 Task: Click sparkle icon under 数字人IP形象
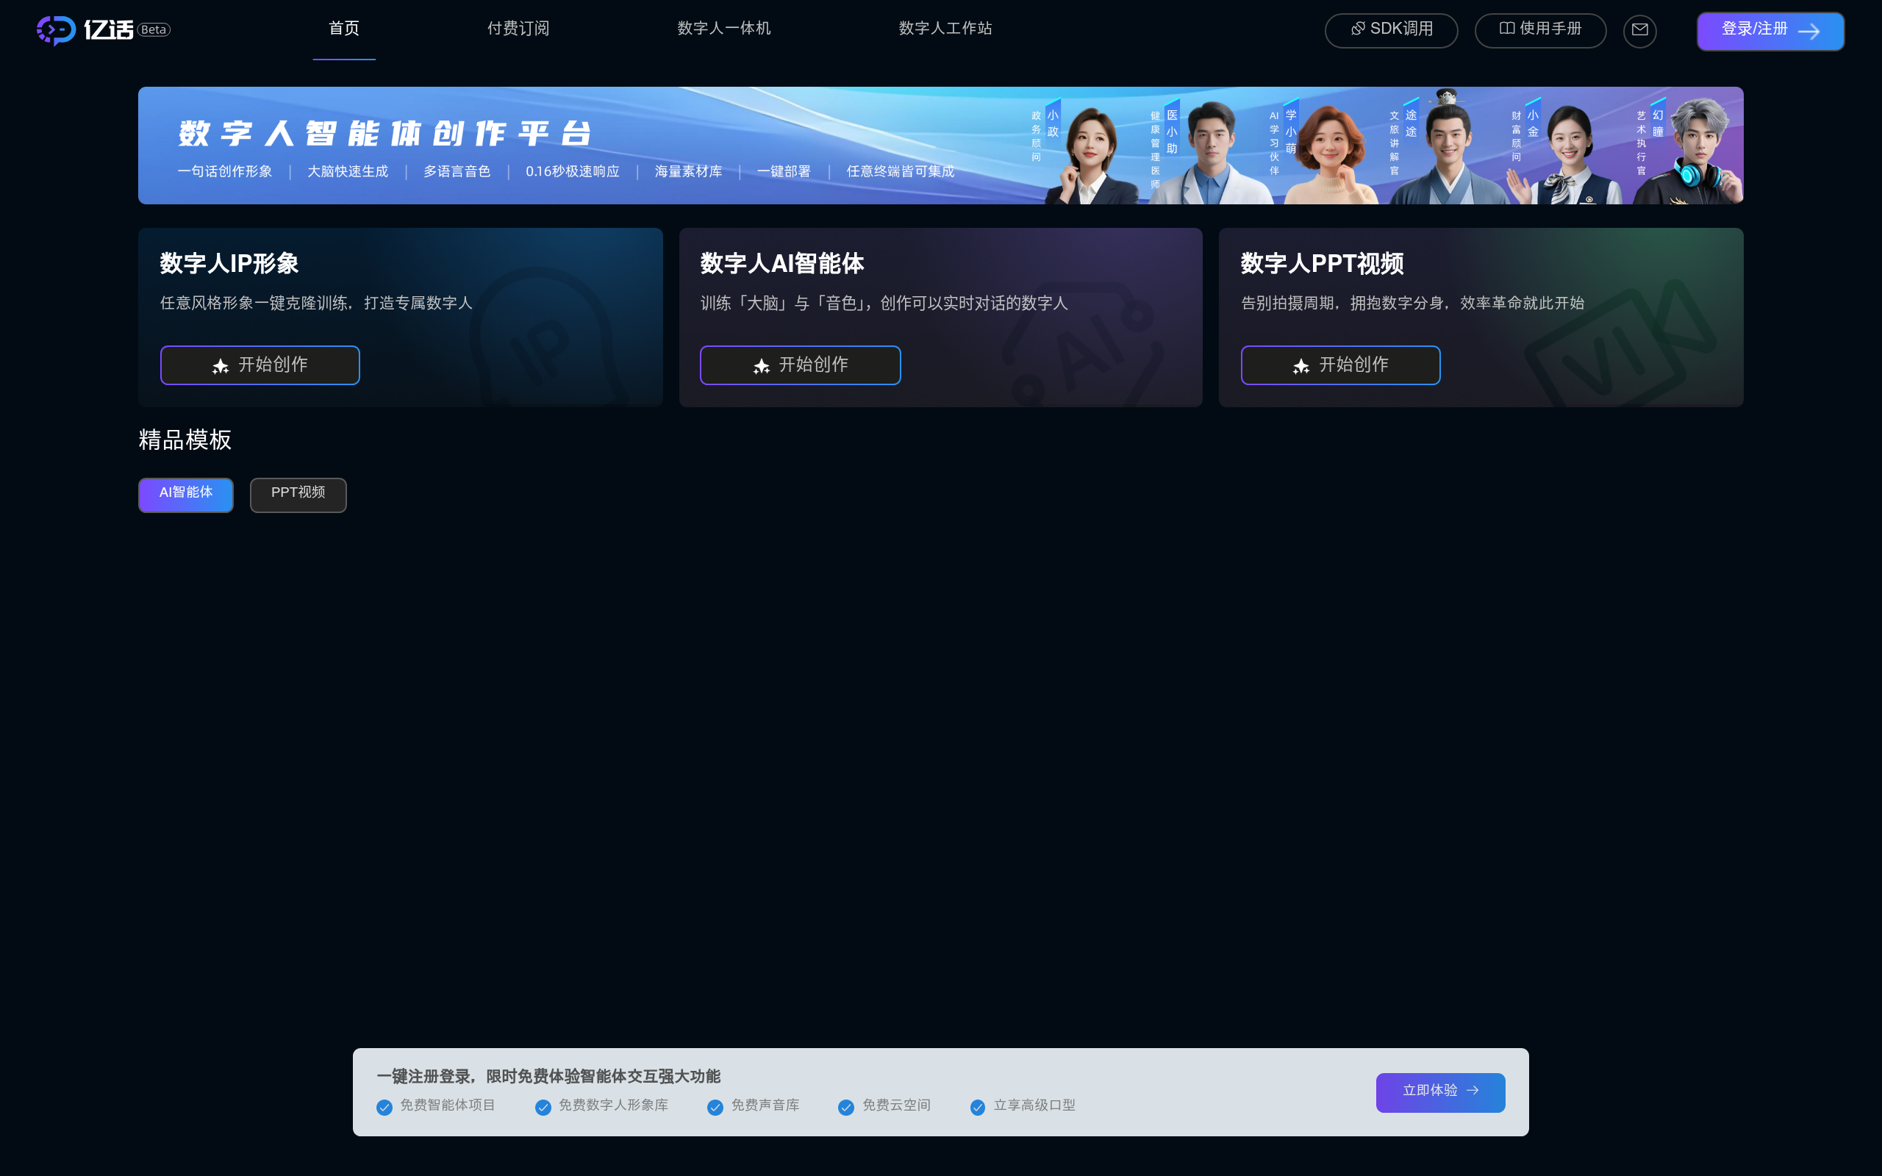pyautogui.click(x=221, y=365)
